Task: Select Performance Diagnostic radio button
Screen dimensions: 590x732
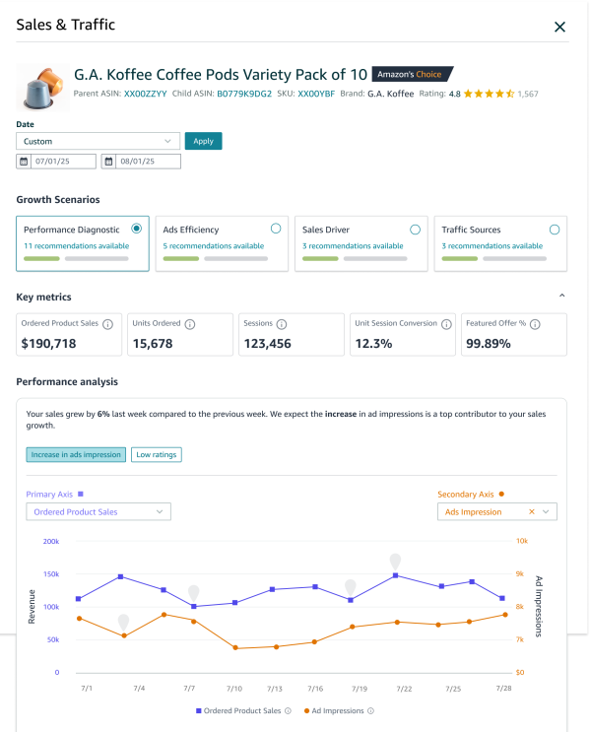Action: 136,229
